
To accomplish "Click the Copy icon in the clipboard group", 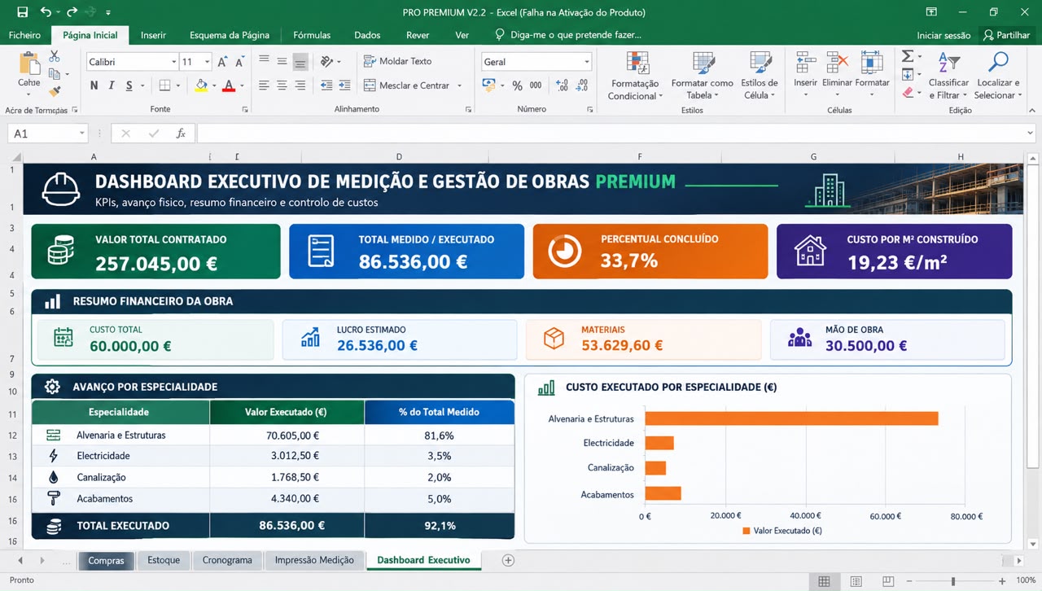I will coord(55,74).
